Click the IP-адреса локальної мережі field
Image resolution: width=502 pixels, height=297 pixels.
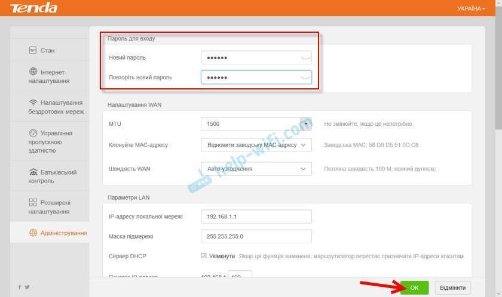pos(256,216)
